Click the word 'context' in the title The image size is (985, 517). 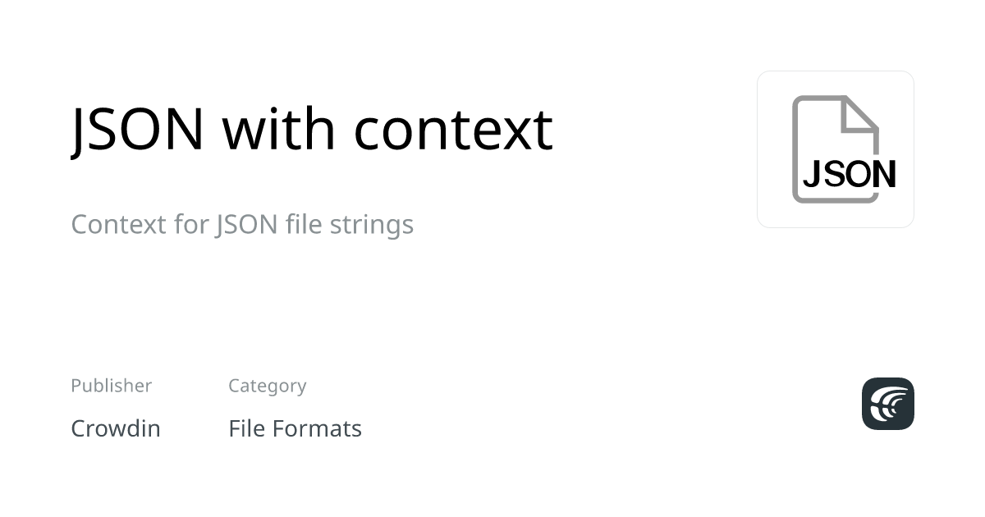[x=453, y=130]
